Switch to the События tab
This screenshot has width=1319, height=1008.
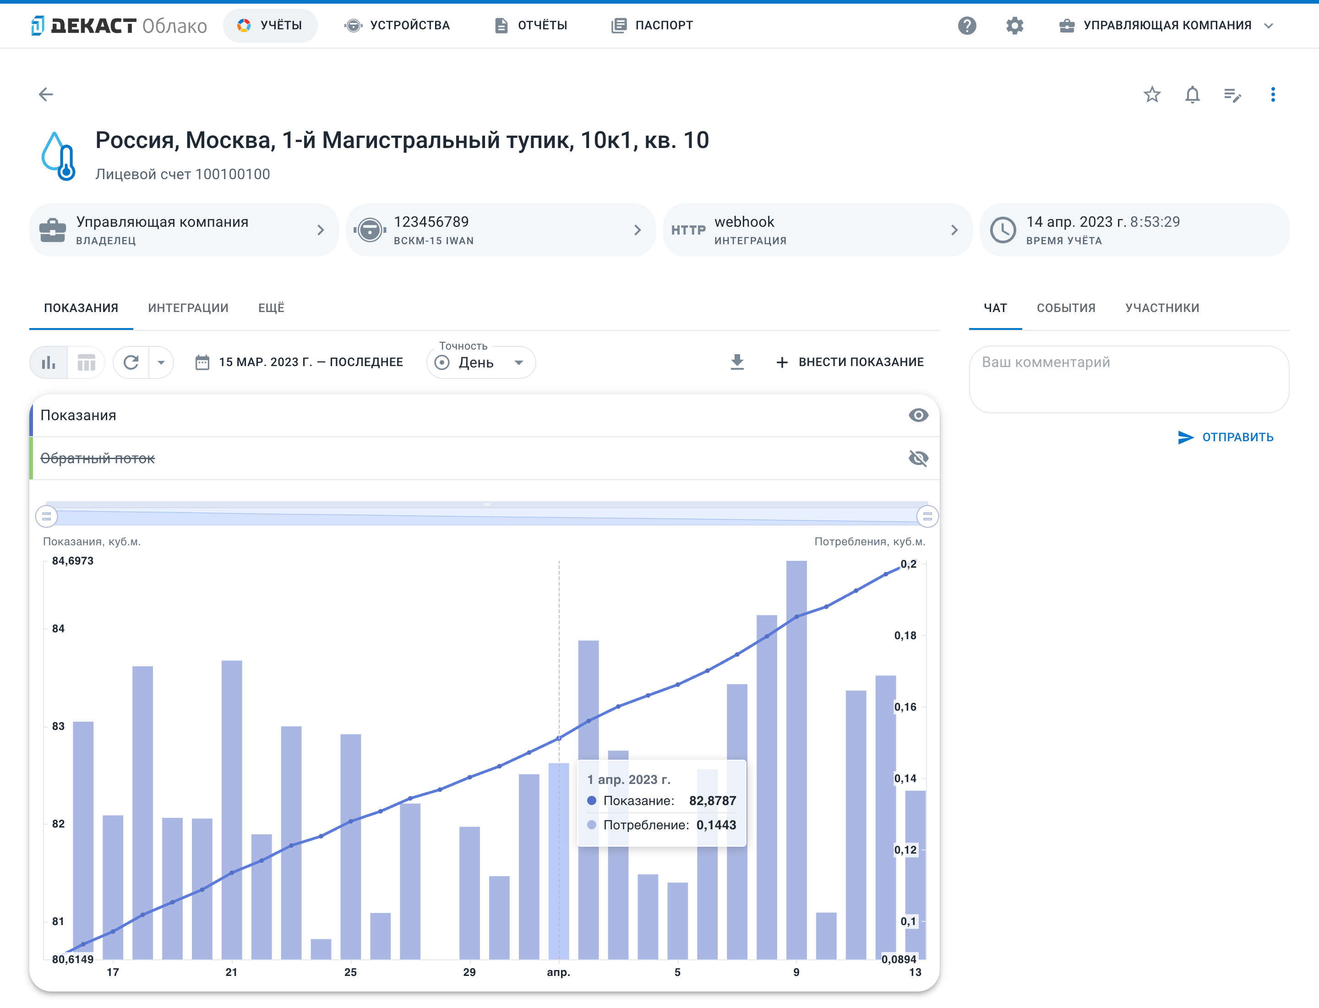pyautogui.click(x=1066, y=308)
